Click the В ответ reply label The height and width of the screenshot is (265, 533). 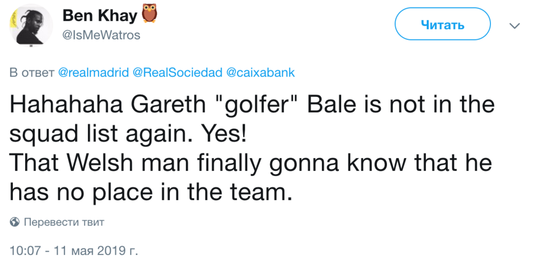pyautogui.click(x=31, y=73)
